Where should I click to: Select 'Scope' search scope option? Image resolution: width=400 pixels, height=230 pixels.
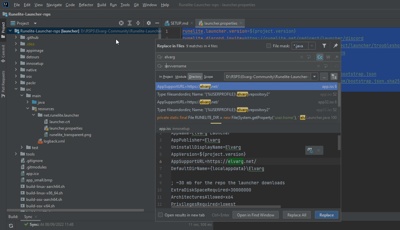pos(209,77)
